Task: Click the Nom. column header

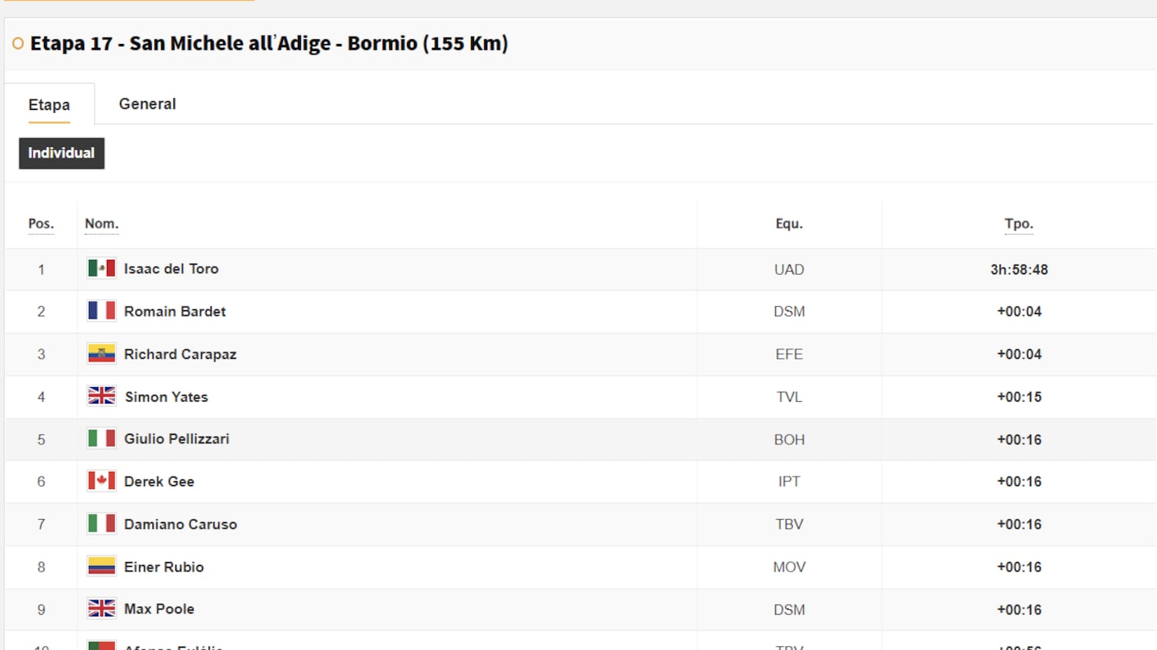Action: [x=101, y=224]
